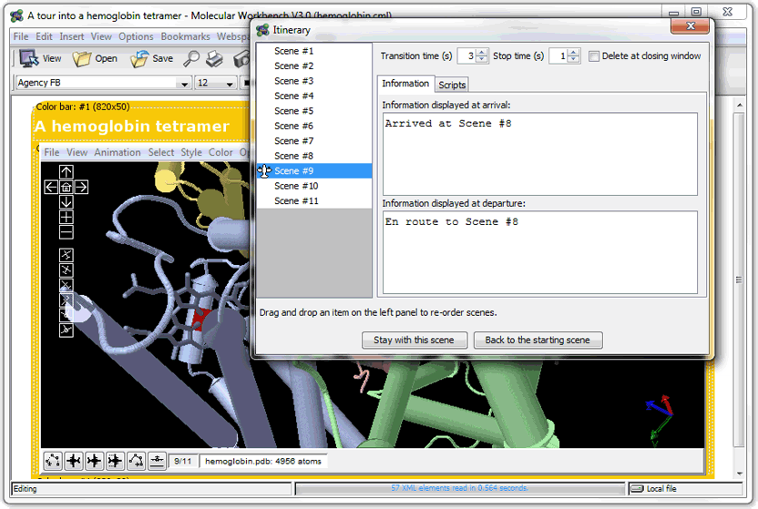Open the File menu in main menu bar
The image size is (758, 509).
point(21,36)
